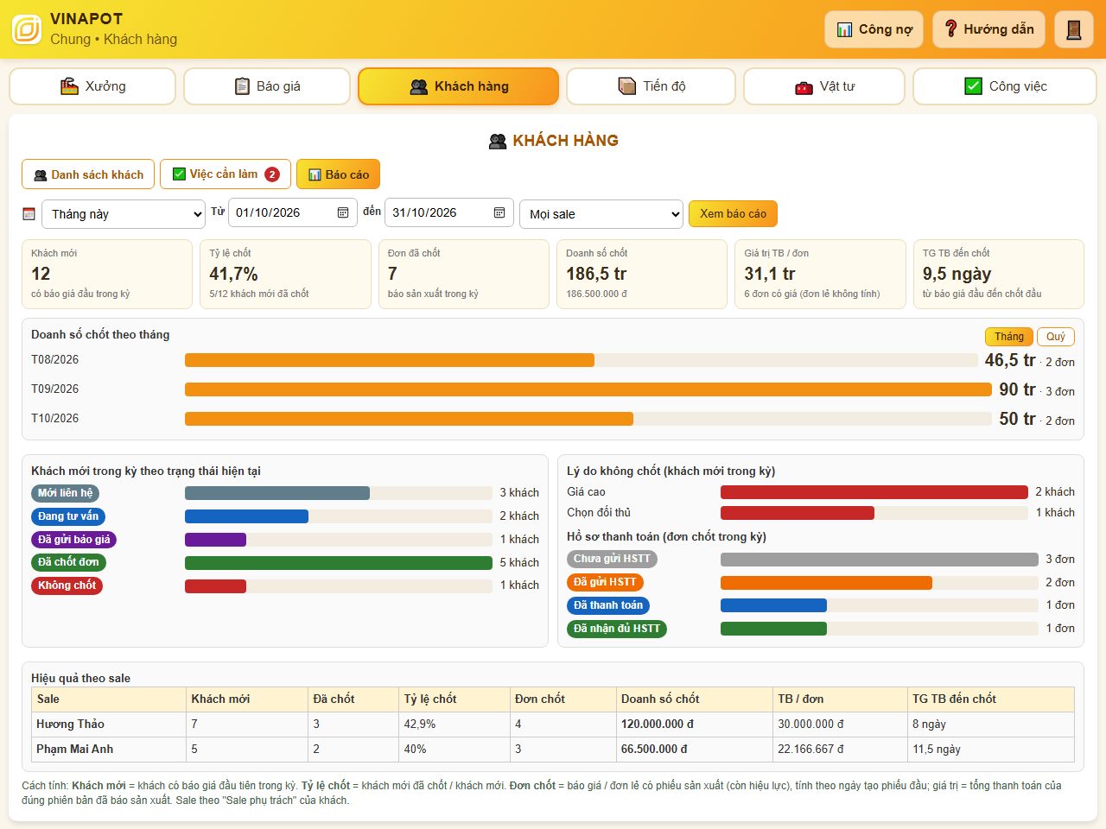Screen dimensions: 1106x829
Task: Click the door exit icon button
Action: coord(1074,29)
